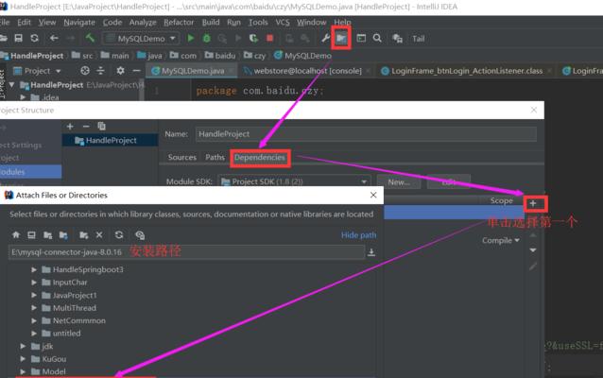603x378 pixels.
Task: Run with coverage shield icon
Action: [x=253, y=38]
